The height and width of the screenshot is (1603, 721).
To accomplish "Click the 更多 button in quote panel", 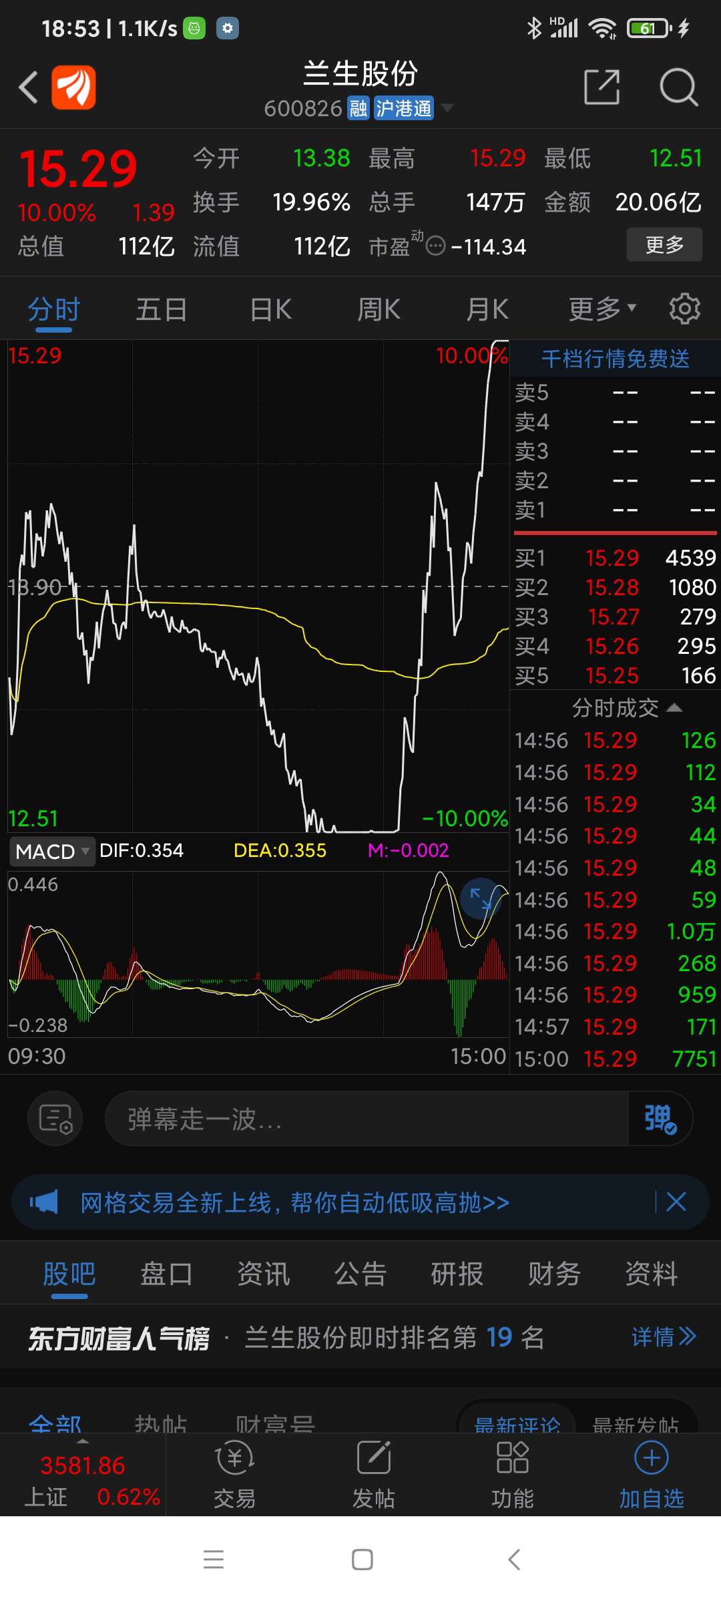I will (x=664, y=244).
